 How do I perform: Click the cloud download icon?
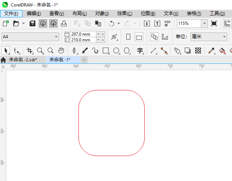click(x=43, y=23)
